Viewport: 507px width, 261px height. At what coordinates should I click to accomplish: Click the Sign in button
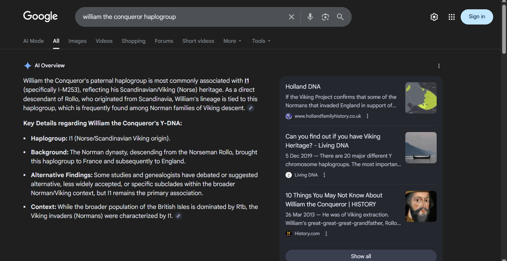[x=476, y=17]
